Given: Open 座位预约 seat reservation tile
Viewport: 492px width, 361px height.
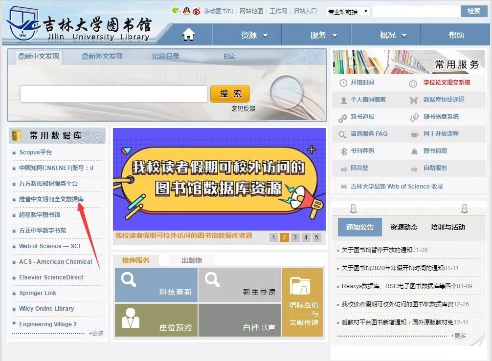Looking at the screenshot, I should click(x=156, y=320).
